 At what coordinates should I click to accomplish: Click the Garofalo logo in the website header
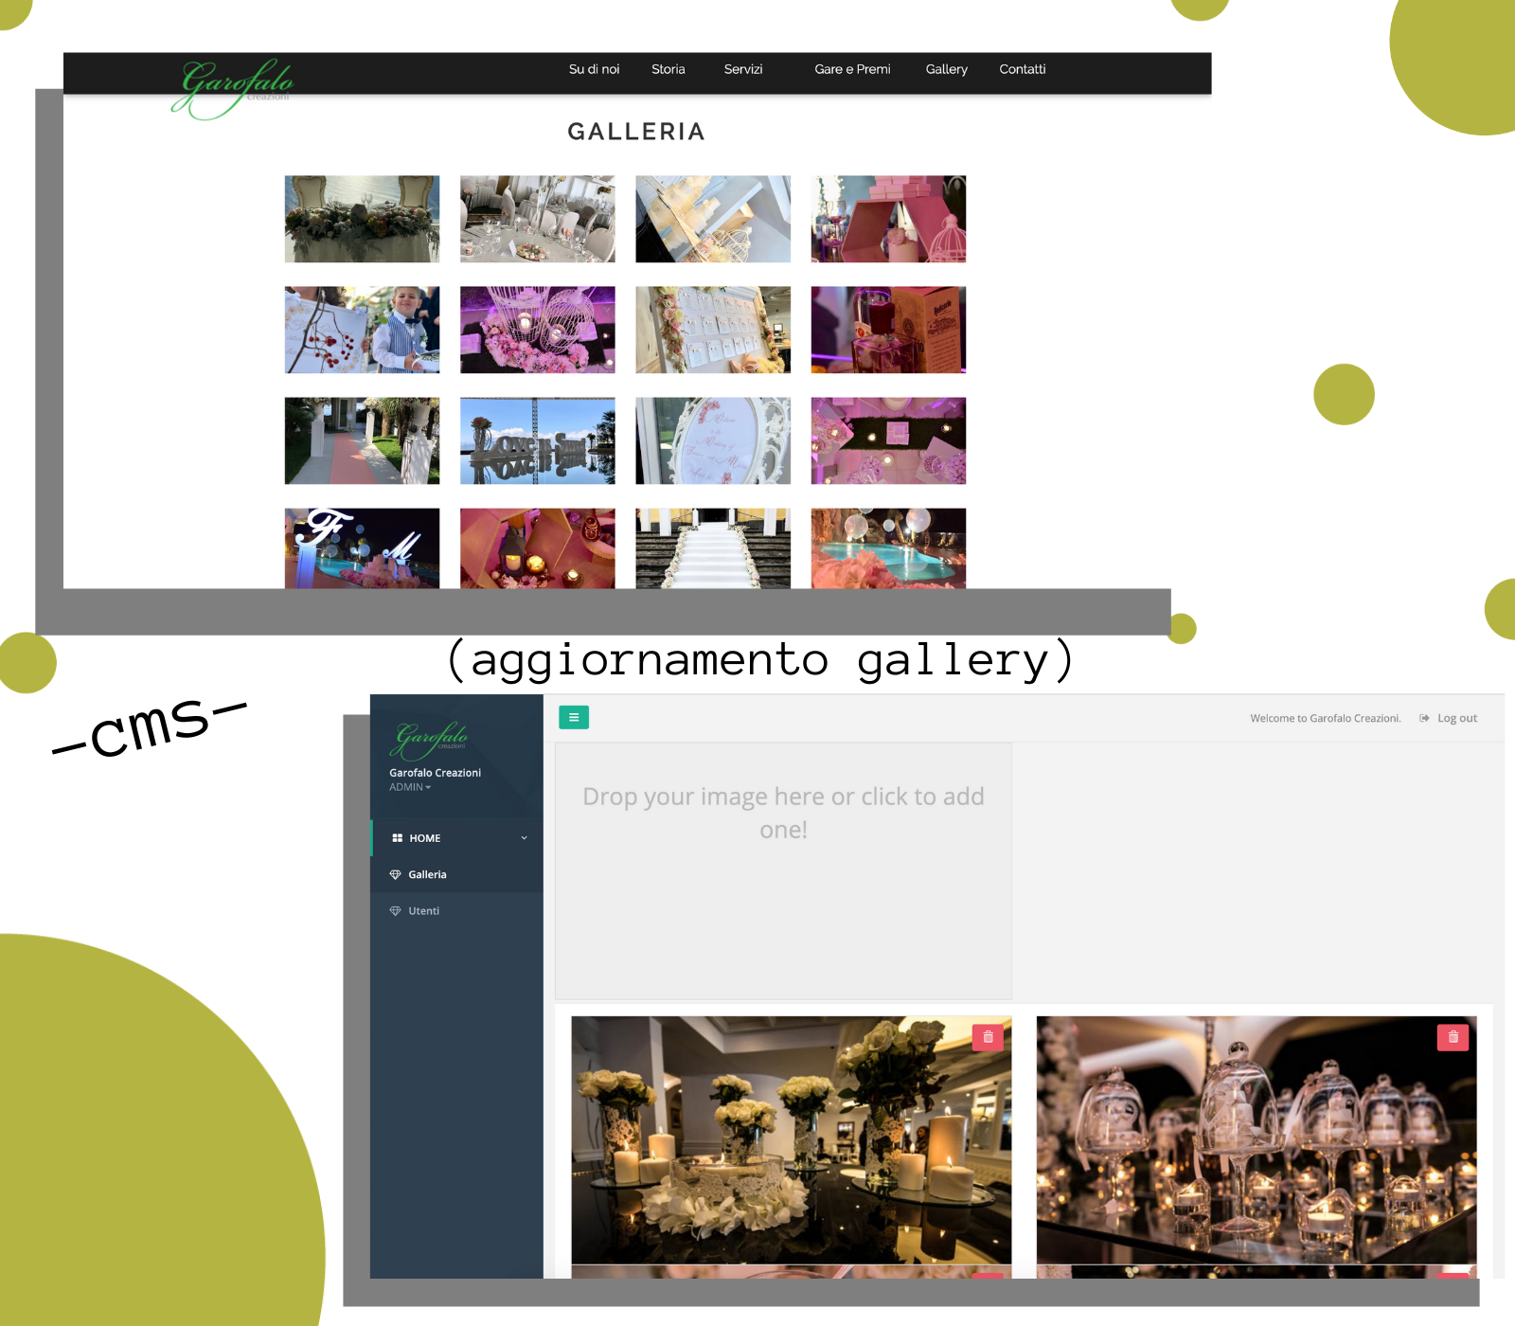point(233,87)
